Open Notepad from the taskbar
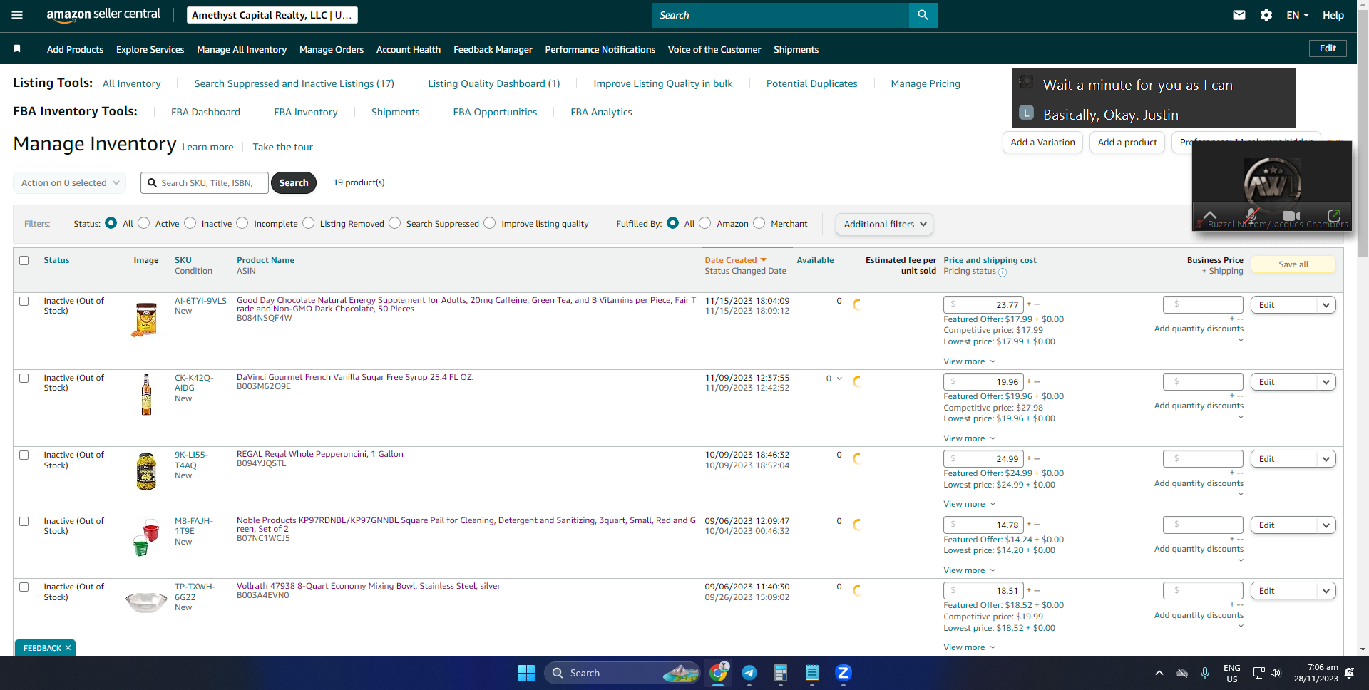The image size is (1369, 690). tap(812, 673)
